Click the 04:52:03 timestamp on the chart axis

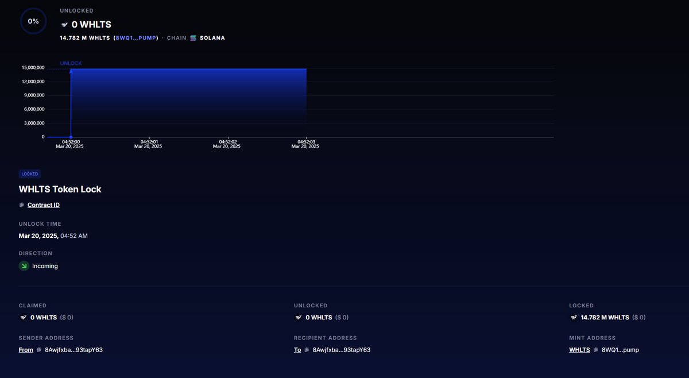[306, 141]
